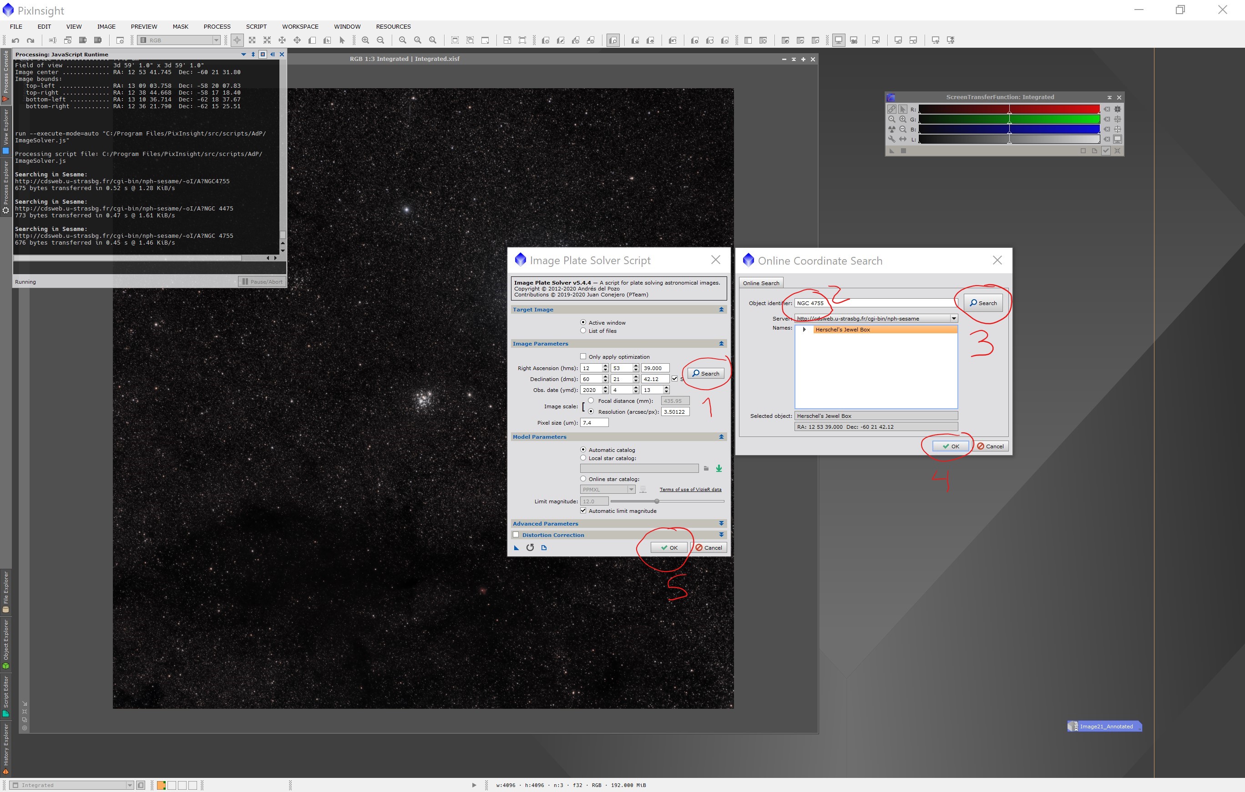The image size is (1245, 792).
Task: Click the reset circular arrow in Plate Solver
Action: (x=530, y=548)
